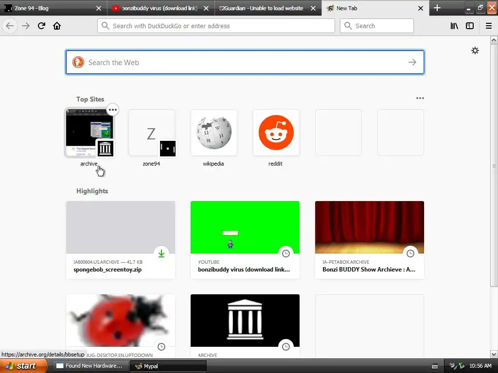
Task: Click the keyboard tray icon
Action: (x=435, y=366)
